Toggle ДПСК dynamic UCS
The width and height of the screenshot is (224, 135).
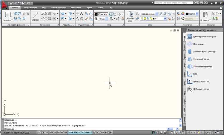point(96,133)
